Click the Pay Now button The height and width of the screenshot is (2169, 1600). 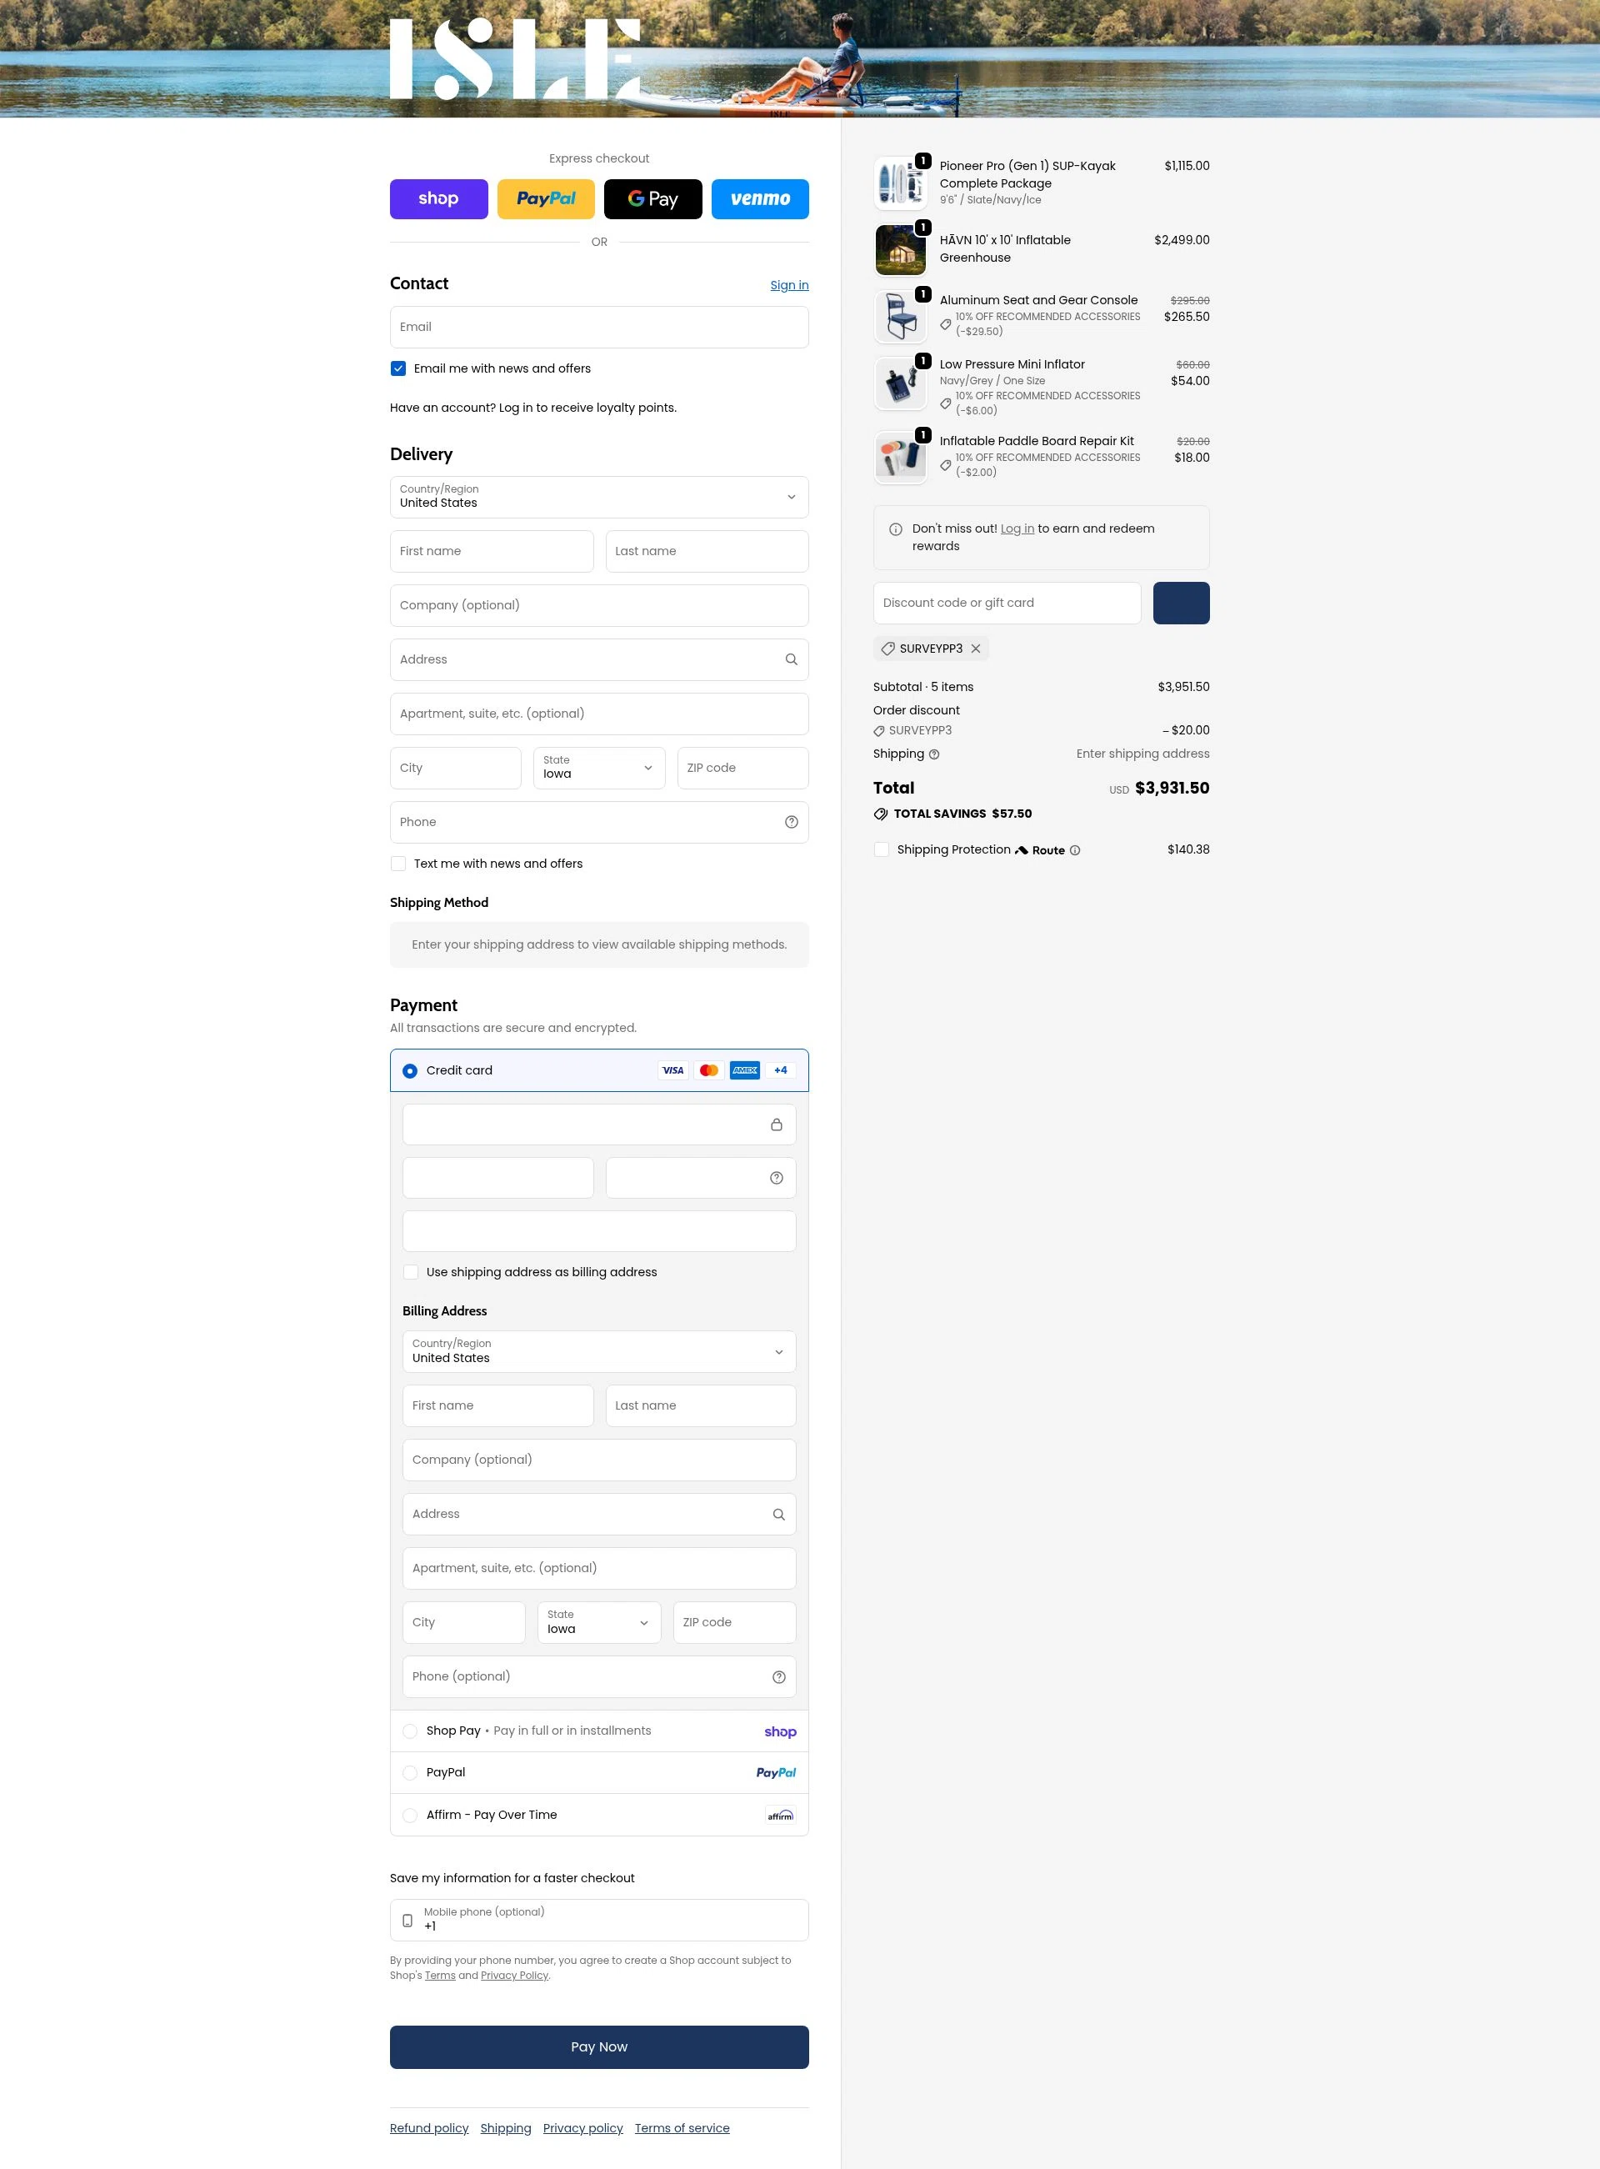coord(598,2046)
